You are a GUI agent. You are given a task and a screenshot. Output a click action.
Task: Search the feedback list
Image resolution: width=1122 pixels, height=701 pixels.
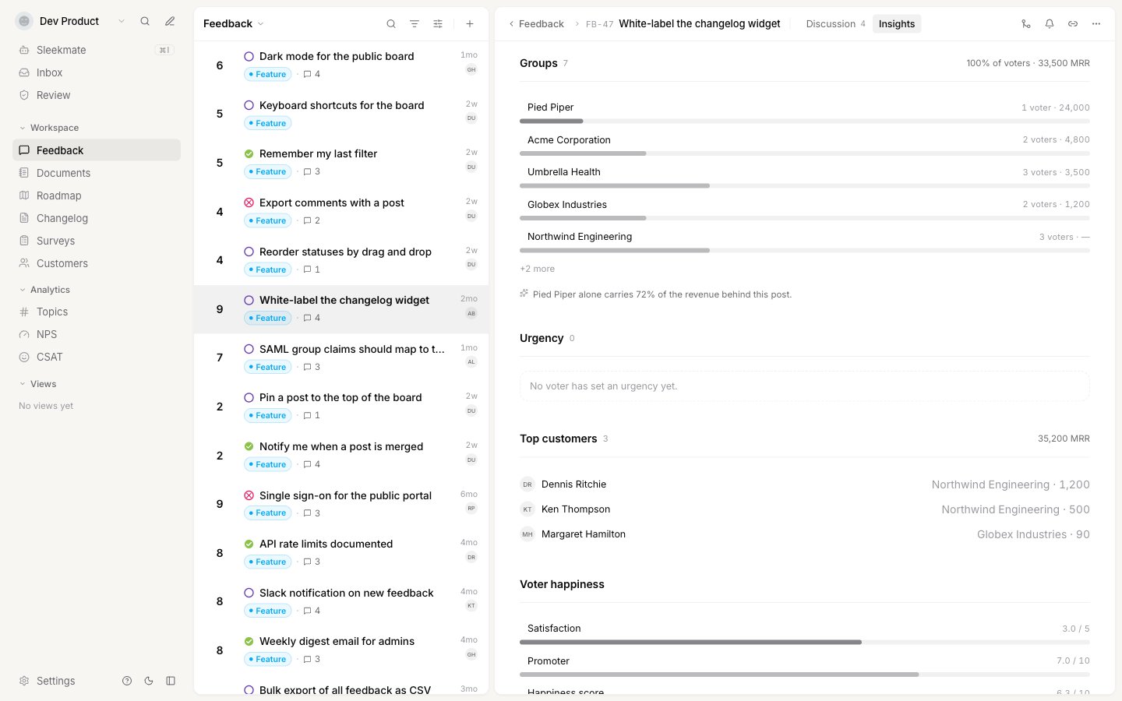(x=391, y=24)
